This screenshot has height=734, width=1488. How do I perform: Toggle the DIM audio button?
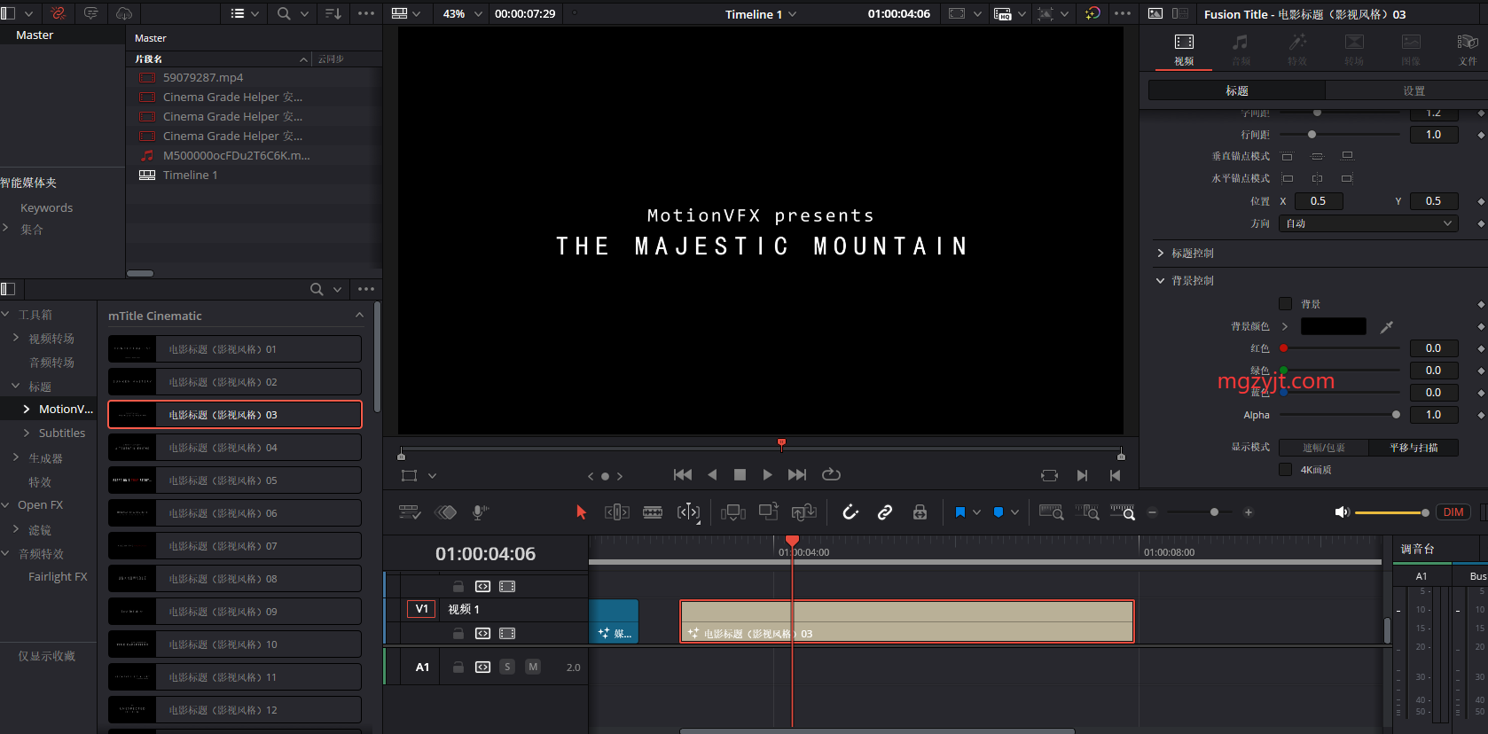click(x=1453, y=512)
